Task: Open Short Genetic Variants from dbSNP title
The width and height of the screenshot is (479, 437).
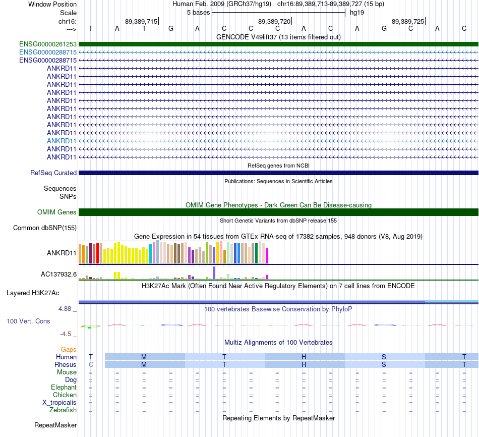Action: 278,221
